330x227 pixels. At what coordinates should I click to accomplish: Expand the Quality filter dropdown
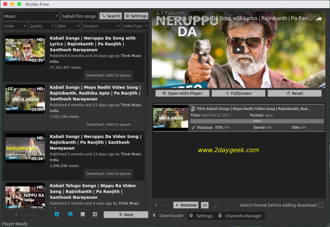[42, 26]
